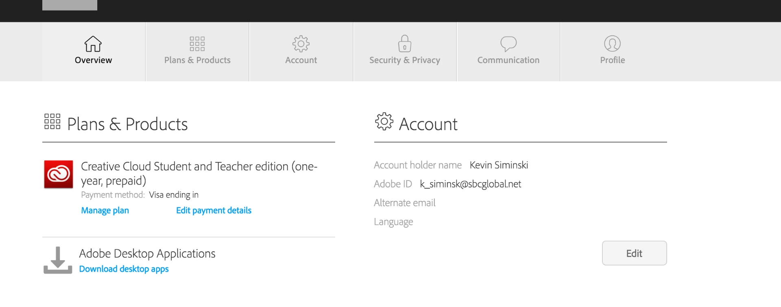Switch to the Security & Privacy tab
781x307 pixels.
405,60
